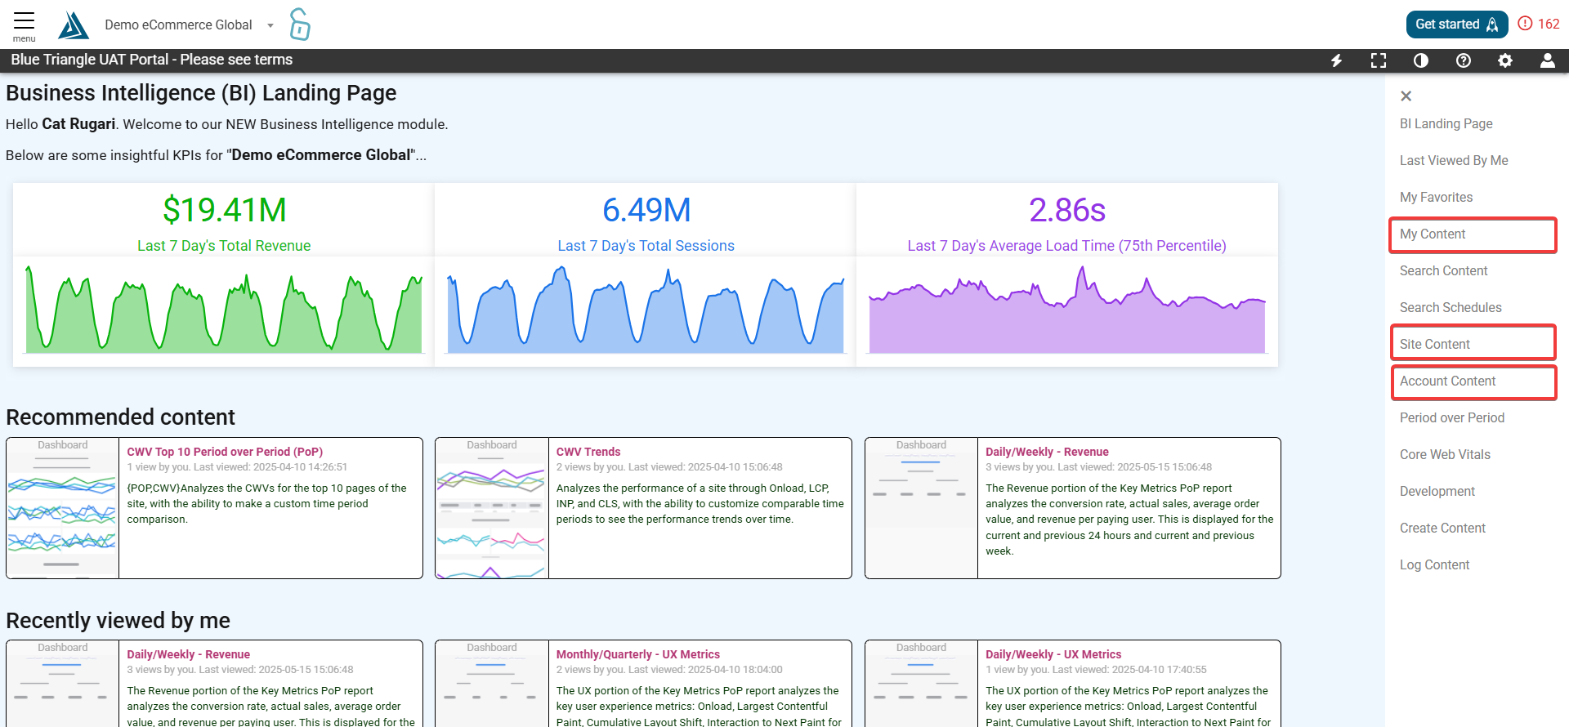This screenshot has width=1569, height=727.
Task: Open the help question mark icon
Action: coord(1464,60)
